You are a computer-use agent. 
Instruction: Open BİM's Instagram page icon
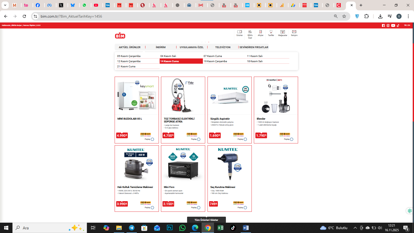388,25
